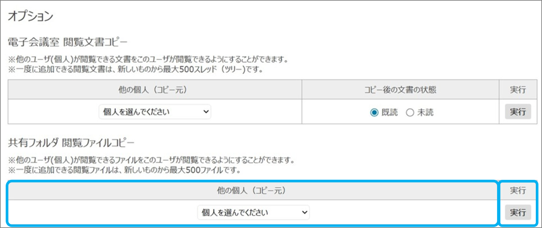Select the 既読 radio button

[374, 113]
